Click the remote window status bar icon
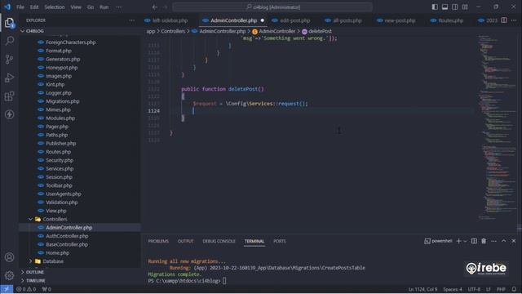The height and width of the screenshot is (294, 522). (x=7, y=289)
